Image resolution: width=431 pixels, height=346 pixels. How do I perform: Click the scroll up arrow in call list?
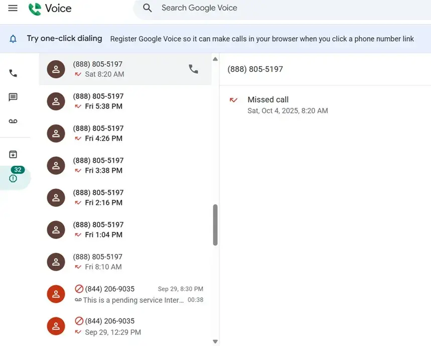point(215,59)
